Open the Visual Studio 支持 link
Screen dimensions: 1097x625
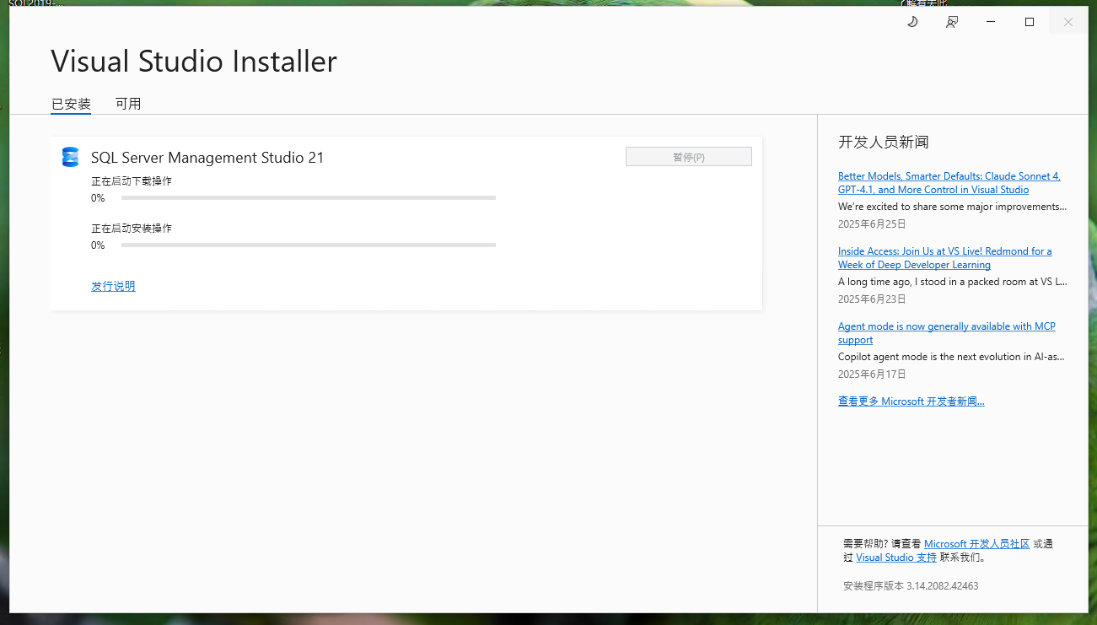pyautogui.click(x=895, y=557)
